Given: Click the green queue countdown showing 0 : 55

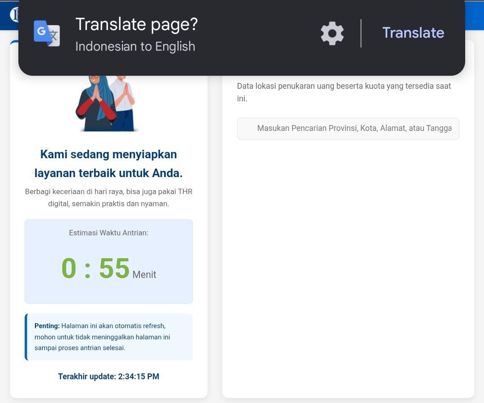Looking at the screenshot, I should click(95, 268).
